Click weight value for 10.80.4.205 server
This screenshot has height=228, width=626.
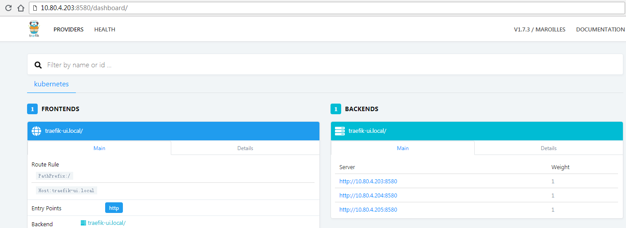553,209
